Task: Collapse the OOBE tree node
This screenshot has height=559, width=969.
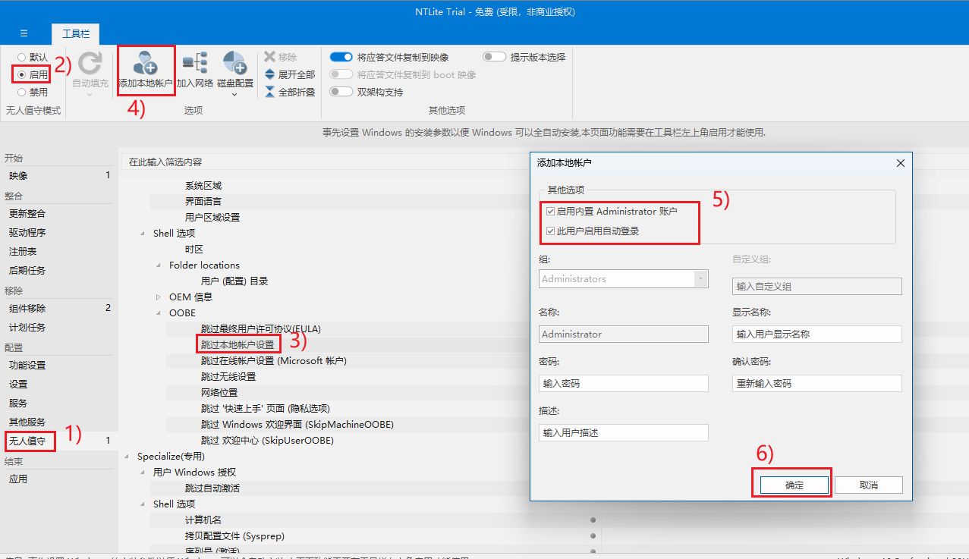Action: (x=159, y=313)
